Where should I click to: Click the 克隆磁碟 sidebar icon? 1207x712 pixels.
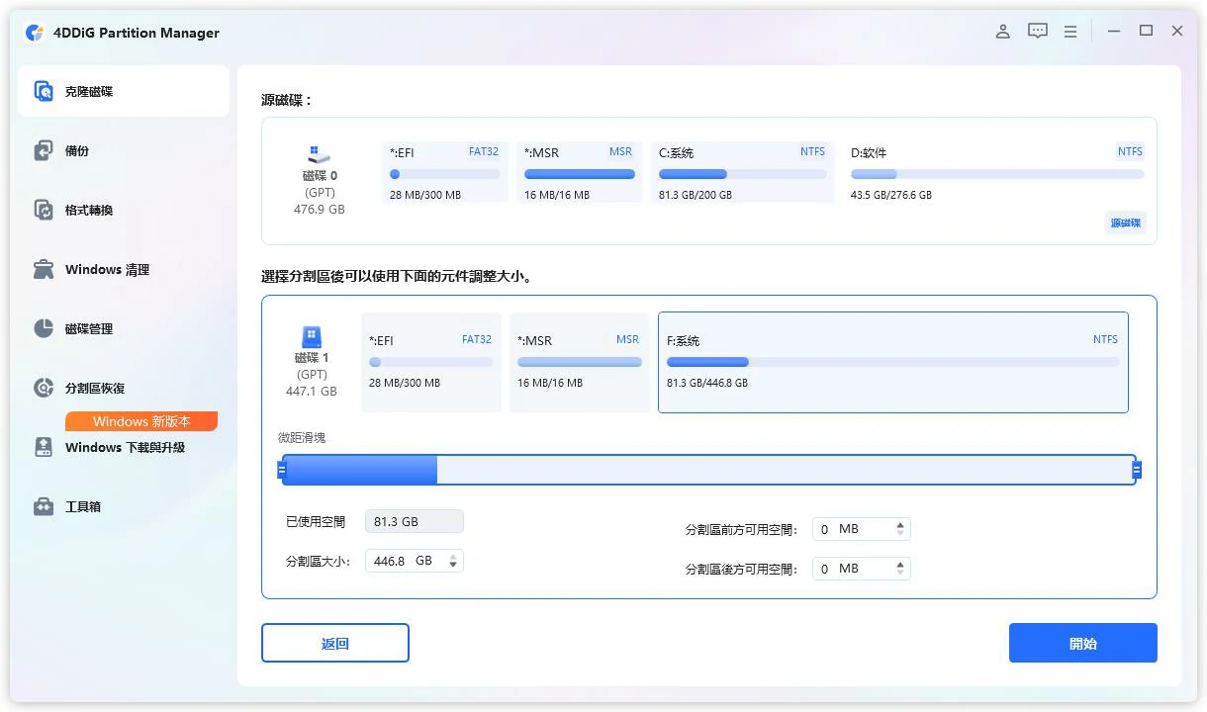pos(44,91)
